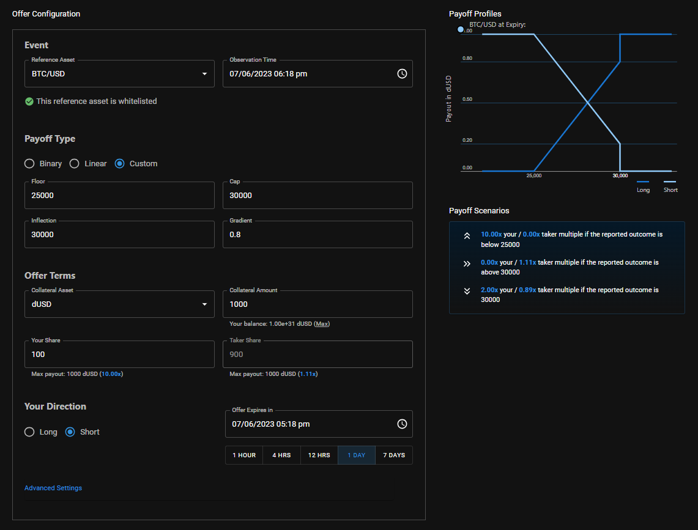Choose the Long direction option
The image size is (698, 530).
[x=29, y=432]
